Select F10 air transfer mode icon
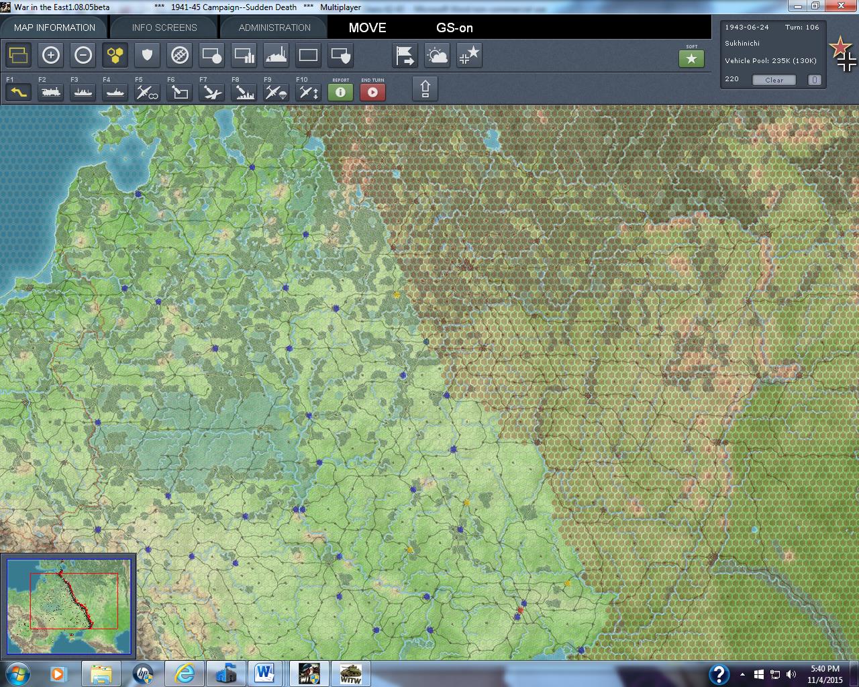This screenshot has height=687, width=859. (x=309, y=91)
